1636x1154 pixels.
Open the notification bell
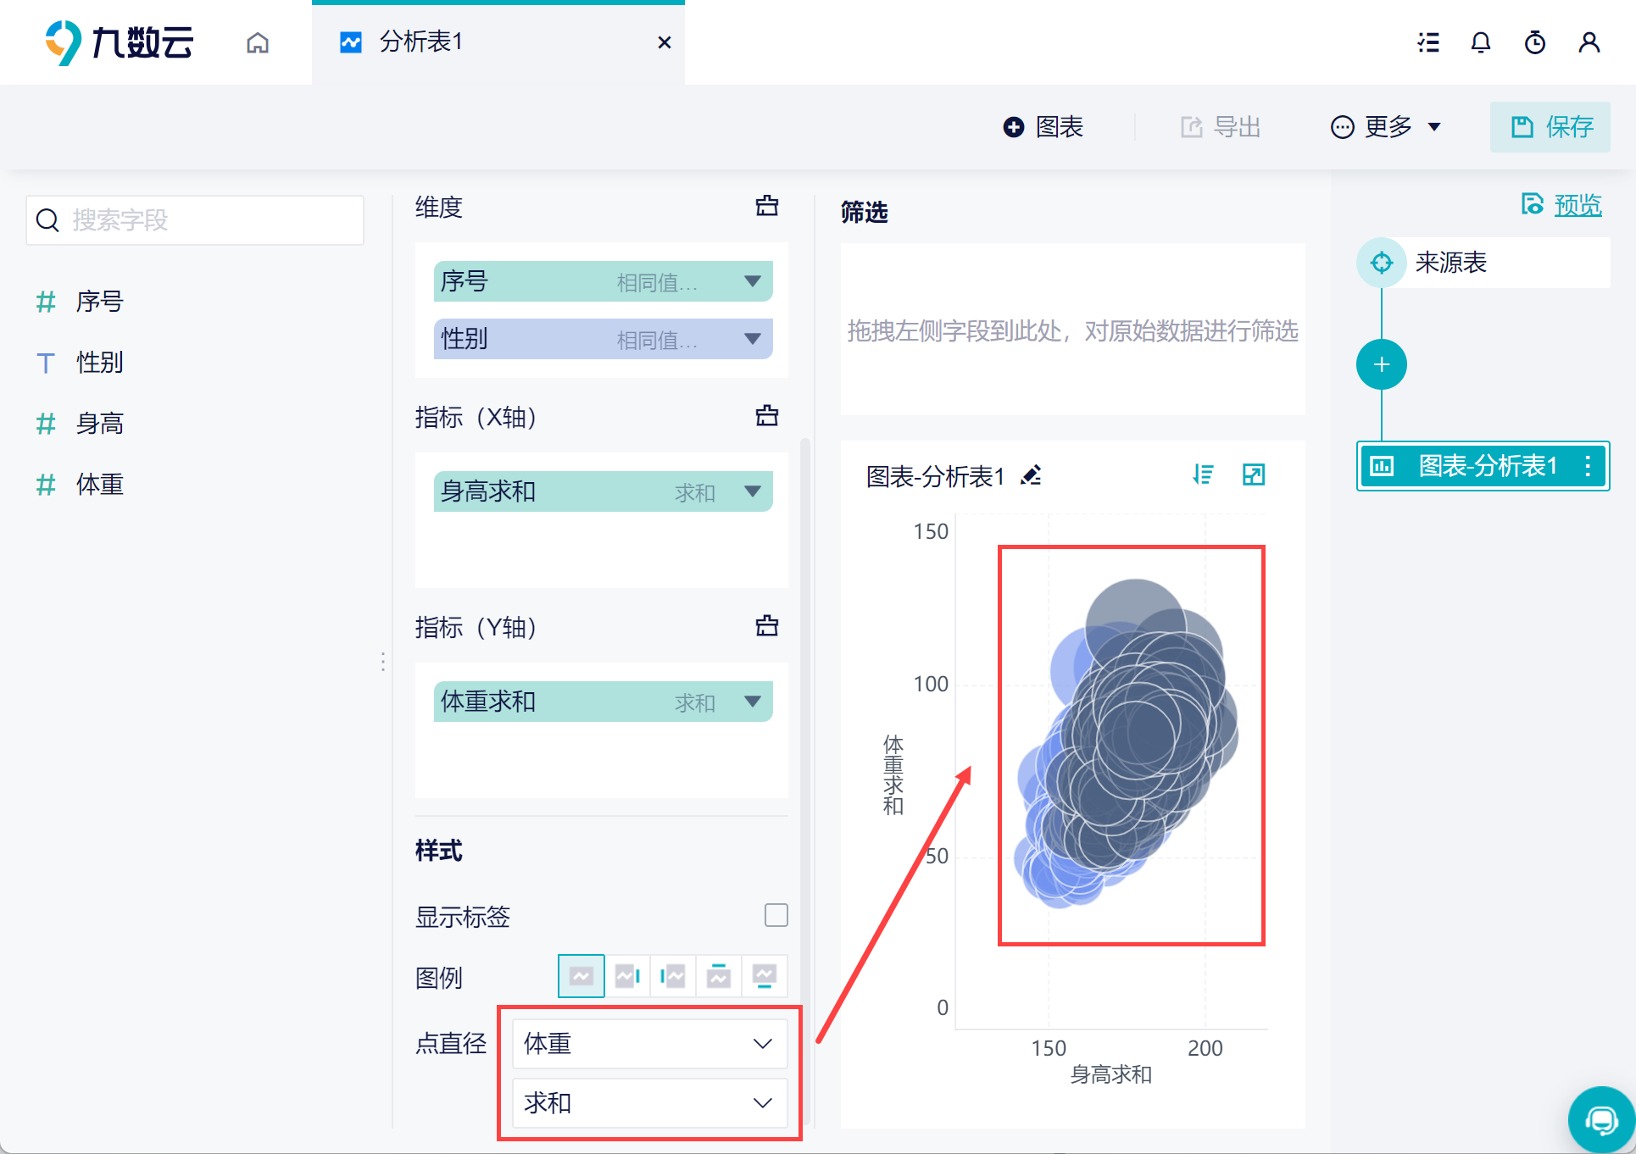1480,42
